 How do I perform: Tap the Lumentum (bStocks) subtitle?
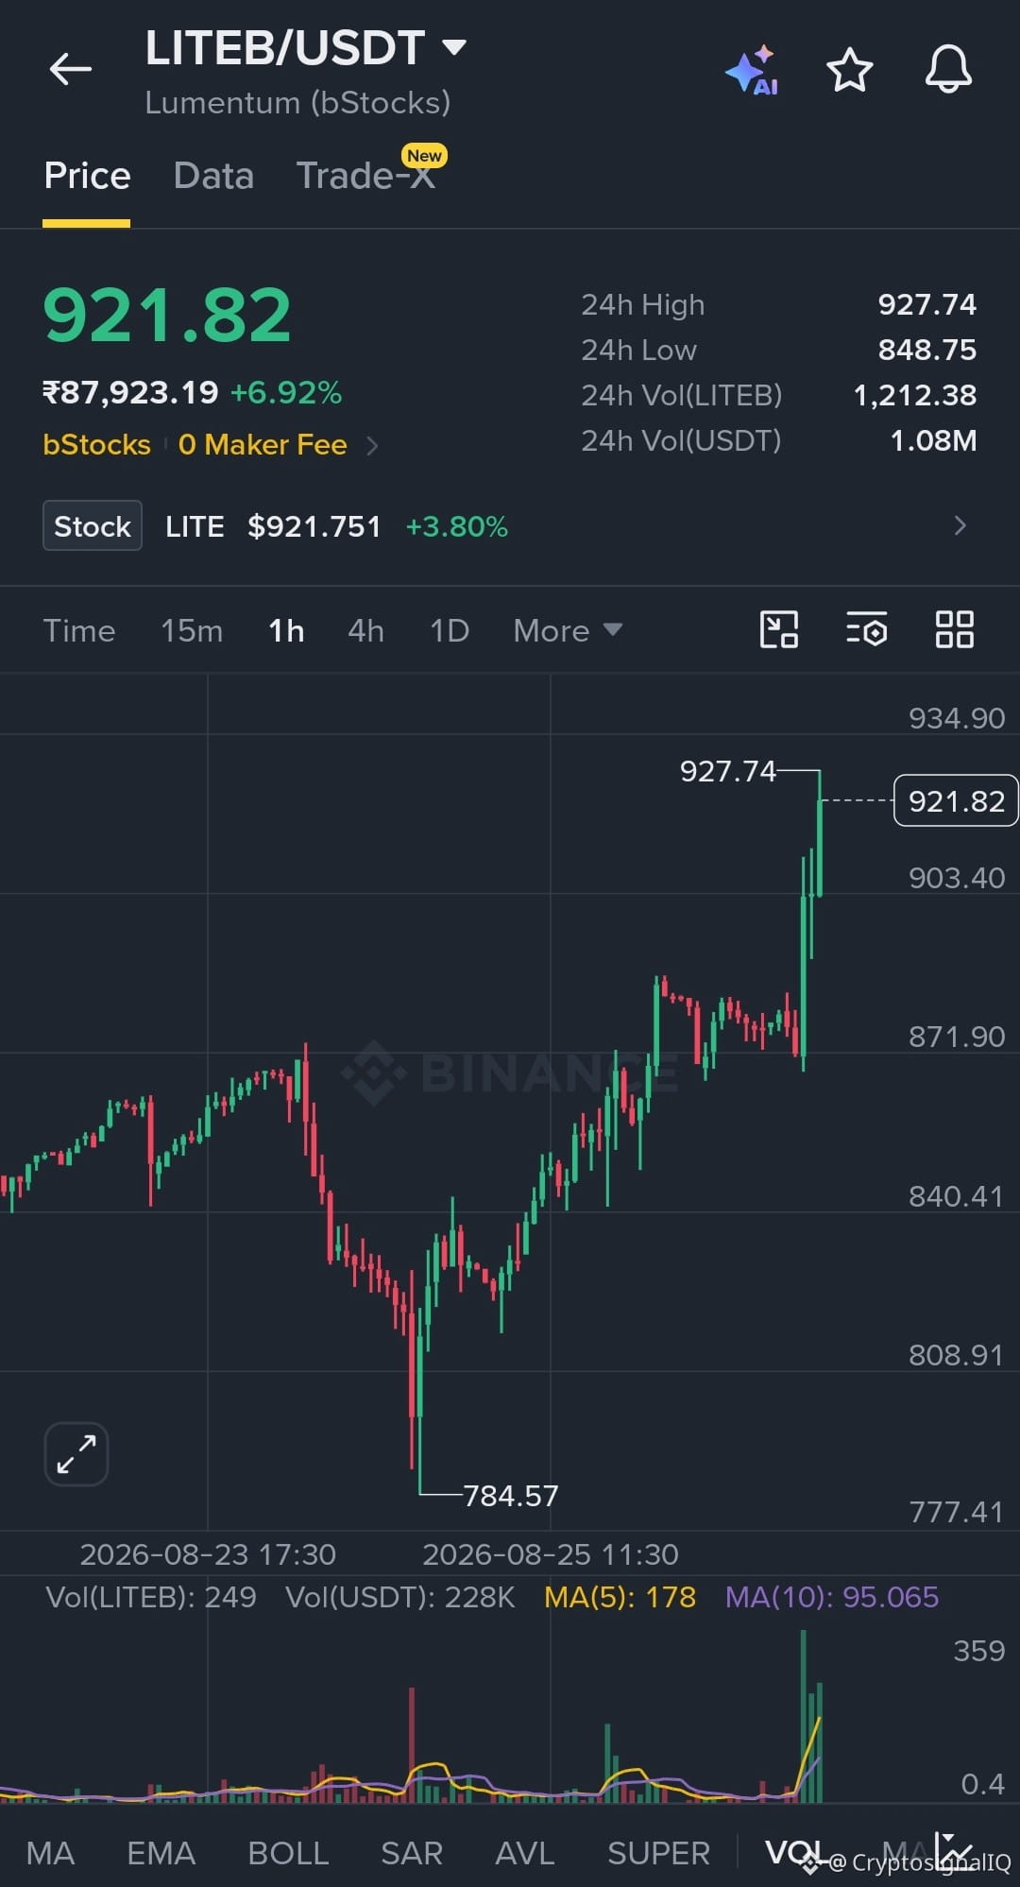pos(297,102)
